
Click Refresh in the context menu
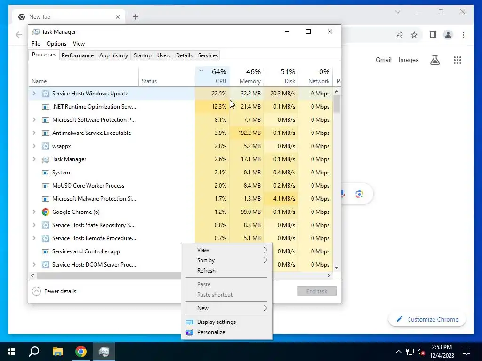point(226,271)
